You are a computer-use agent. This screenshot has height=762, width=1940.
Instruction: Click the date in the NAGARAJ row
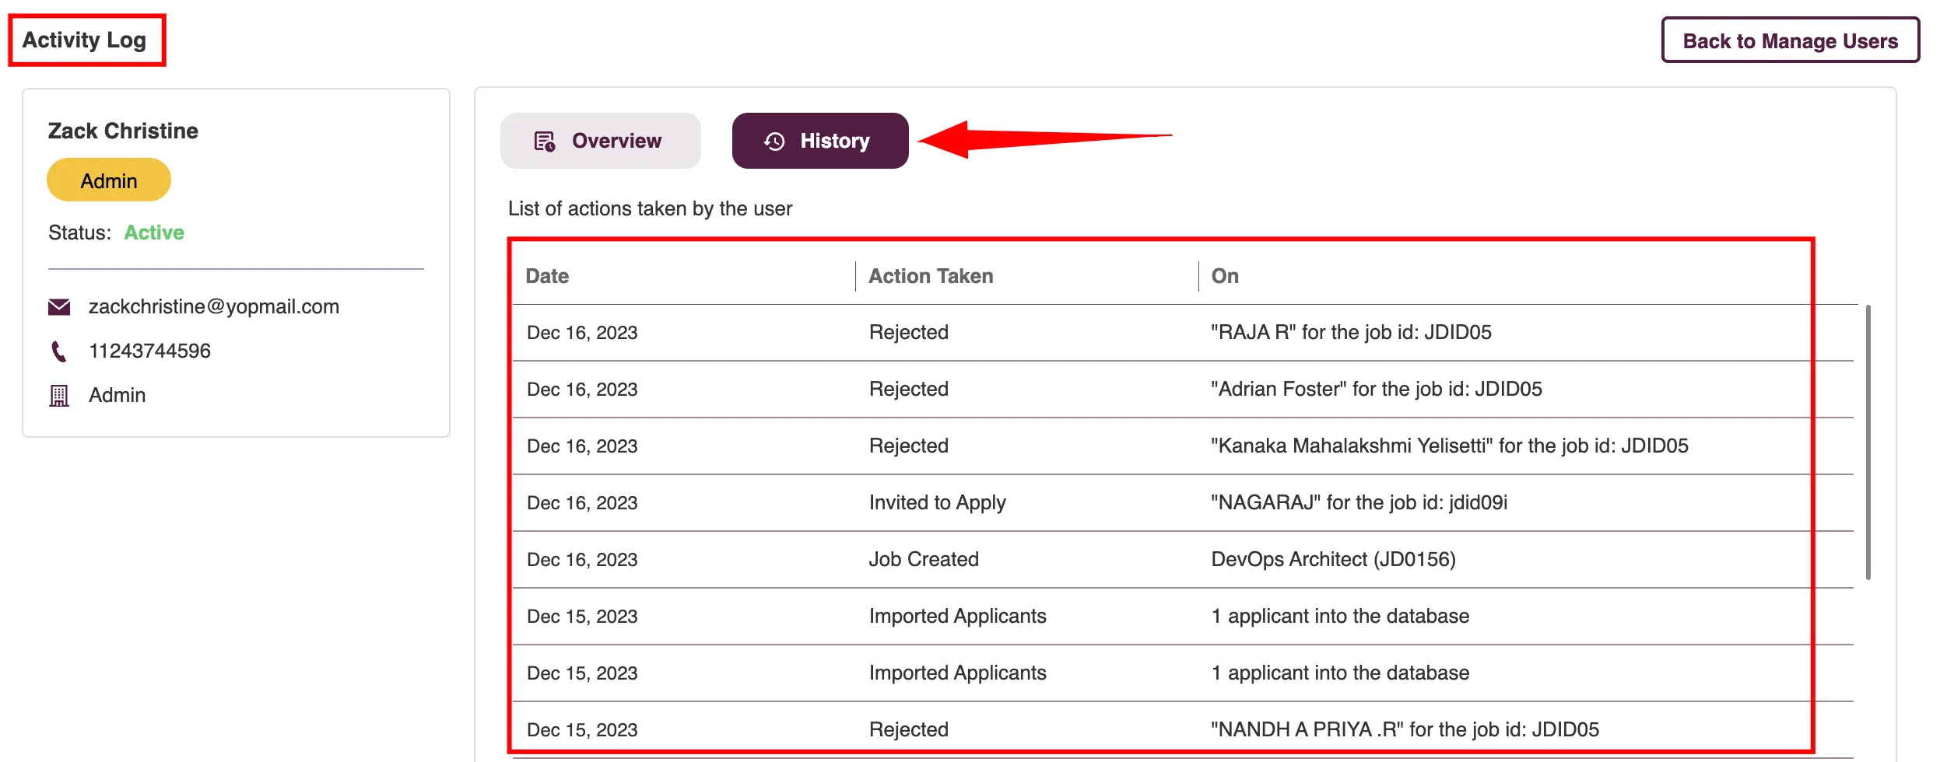[x=582, y=503]
